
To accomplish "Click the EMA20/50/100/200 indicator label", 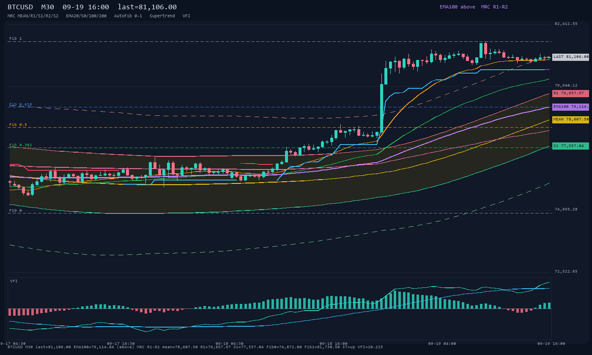I will pos(86,16).
